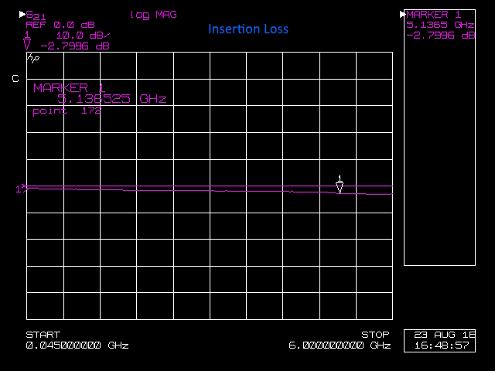Click the Insertion Loss title text
495x371 pixels.
click(x=247, y=29)
